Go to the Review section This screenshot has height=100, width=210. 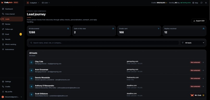point(12,24)
